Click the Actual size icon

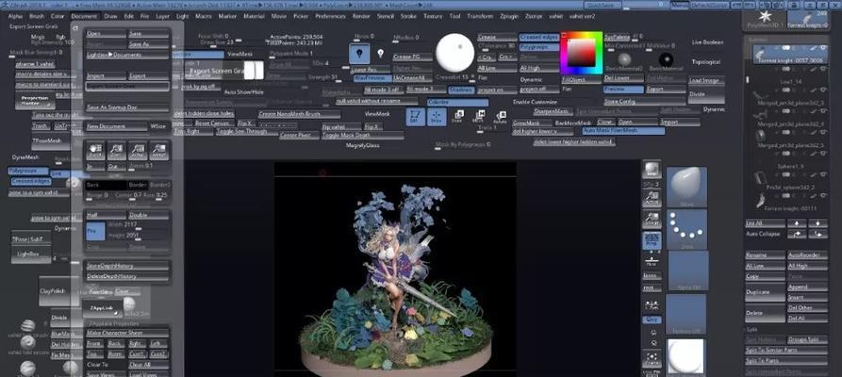[x=138, y=151]
